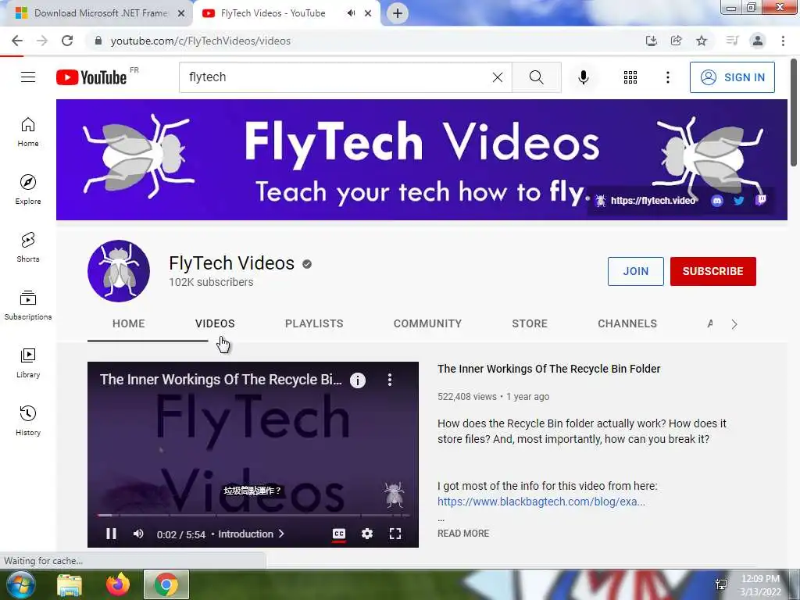Click the red SUBSCRIBE button

(x=712, y=271)
